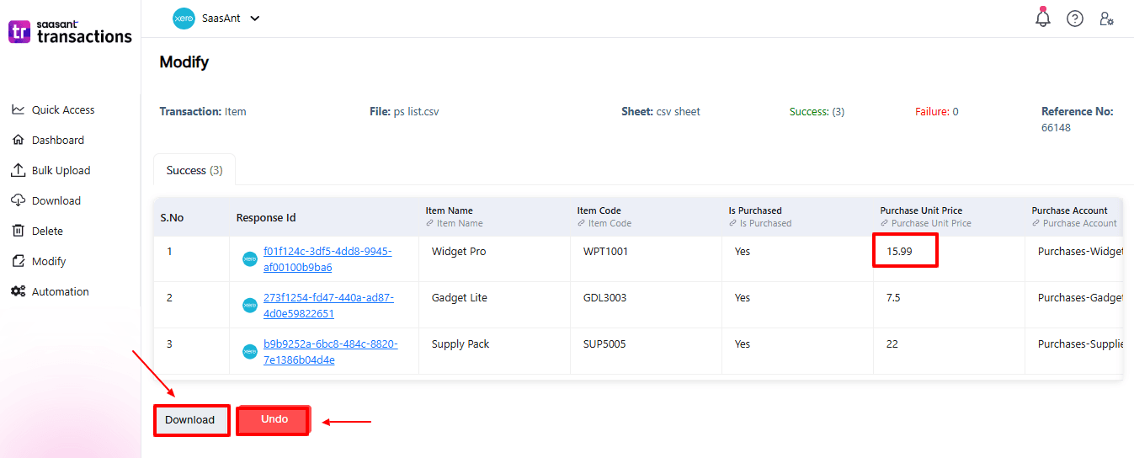Click Xero icon in Widget Pro row
Viewport: 1134px width, 458px height.
[x=250, y=259]
